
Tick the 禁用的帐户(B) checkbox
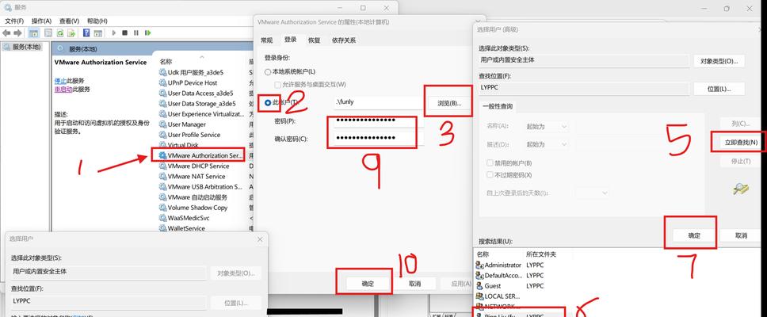click(490, 163)
